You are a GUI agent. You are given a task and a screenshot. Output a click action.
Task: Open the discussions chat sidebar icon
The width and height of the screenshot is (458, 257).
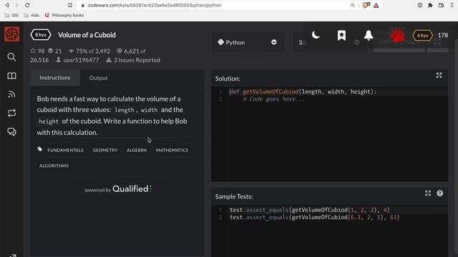[11, 131]
